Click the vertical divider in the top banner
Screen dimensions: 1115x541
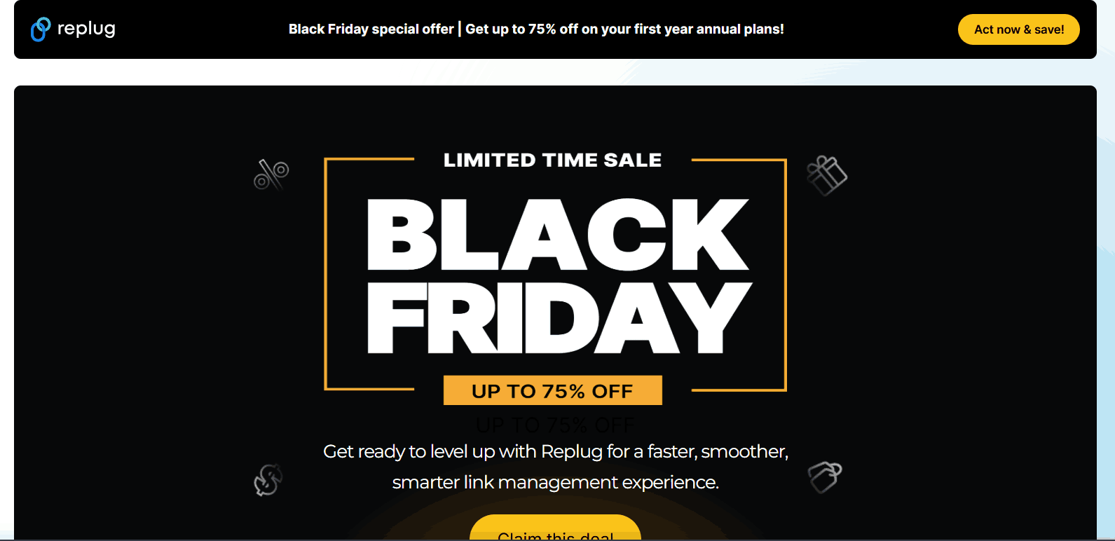[x=460, y=29]
